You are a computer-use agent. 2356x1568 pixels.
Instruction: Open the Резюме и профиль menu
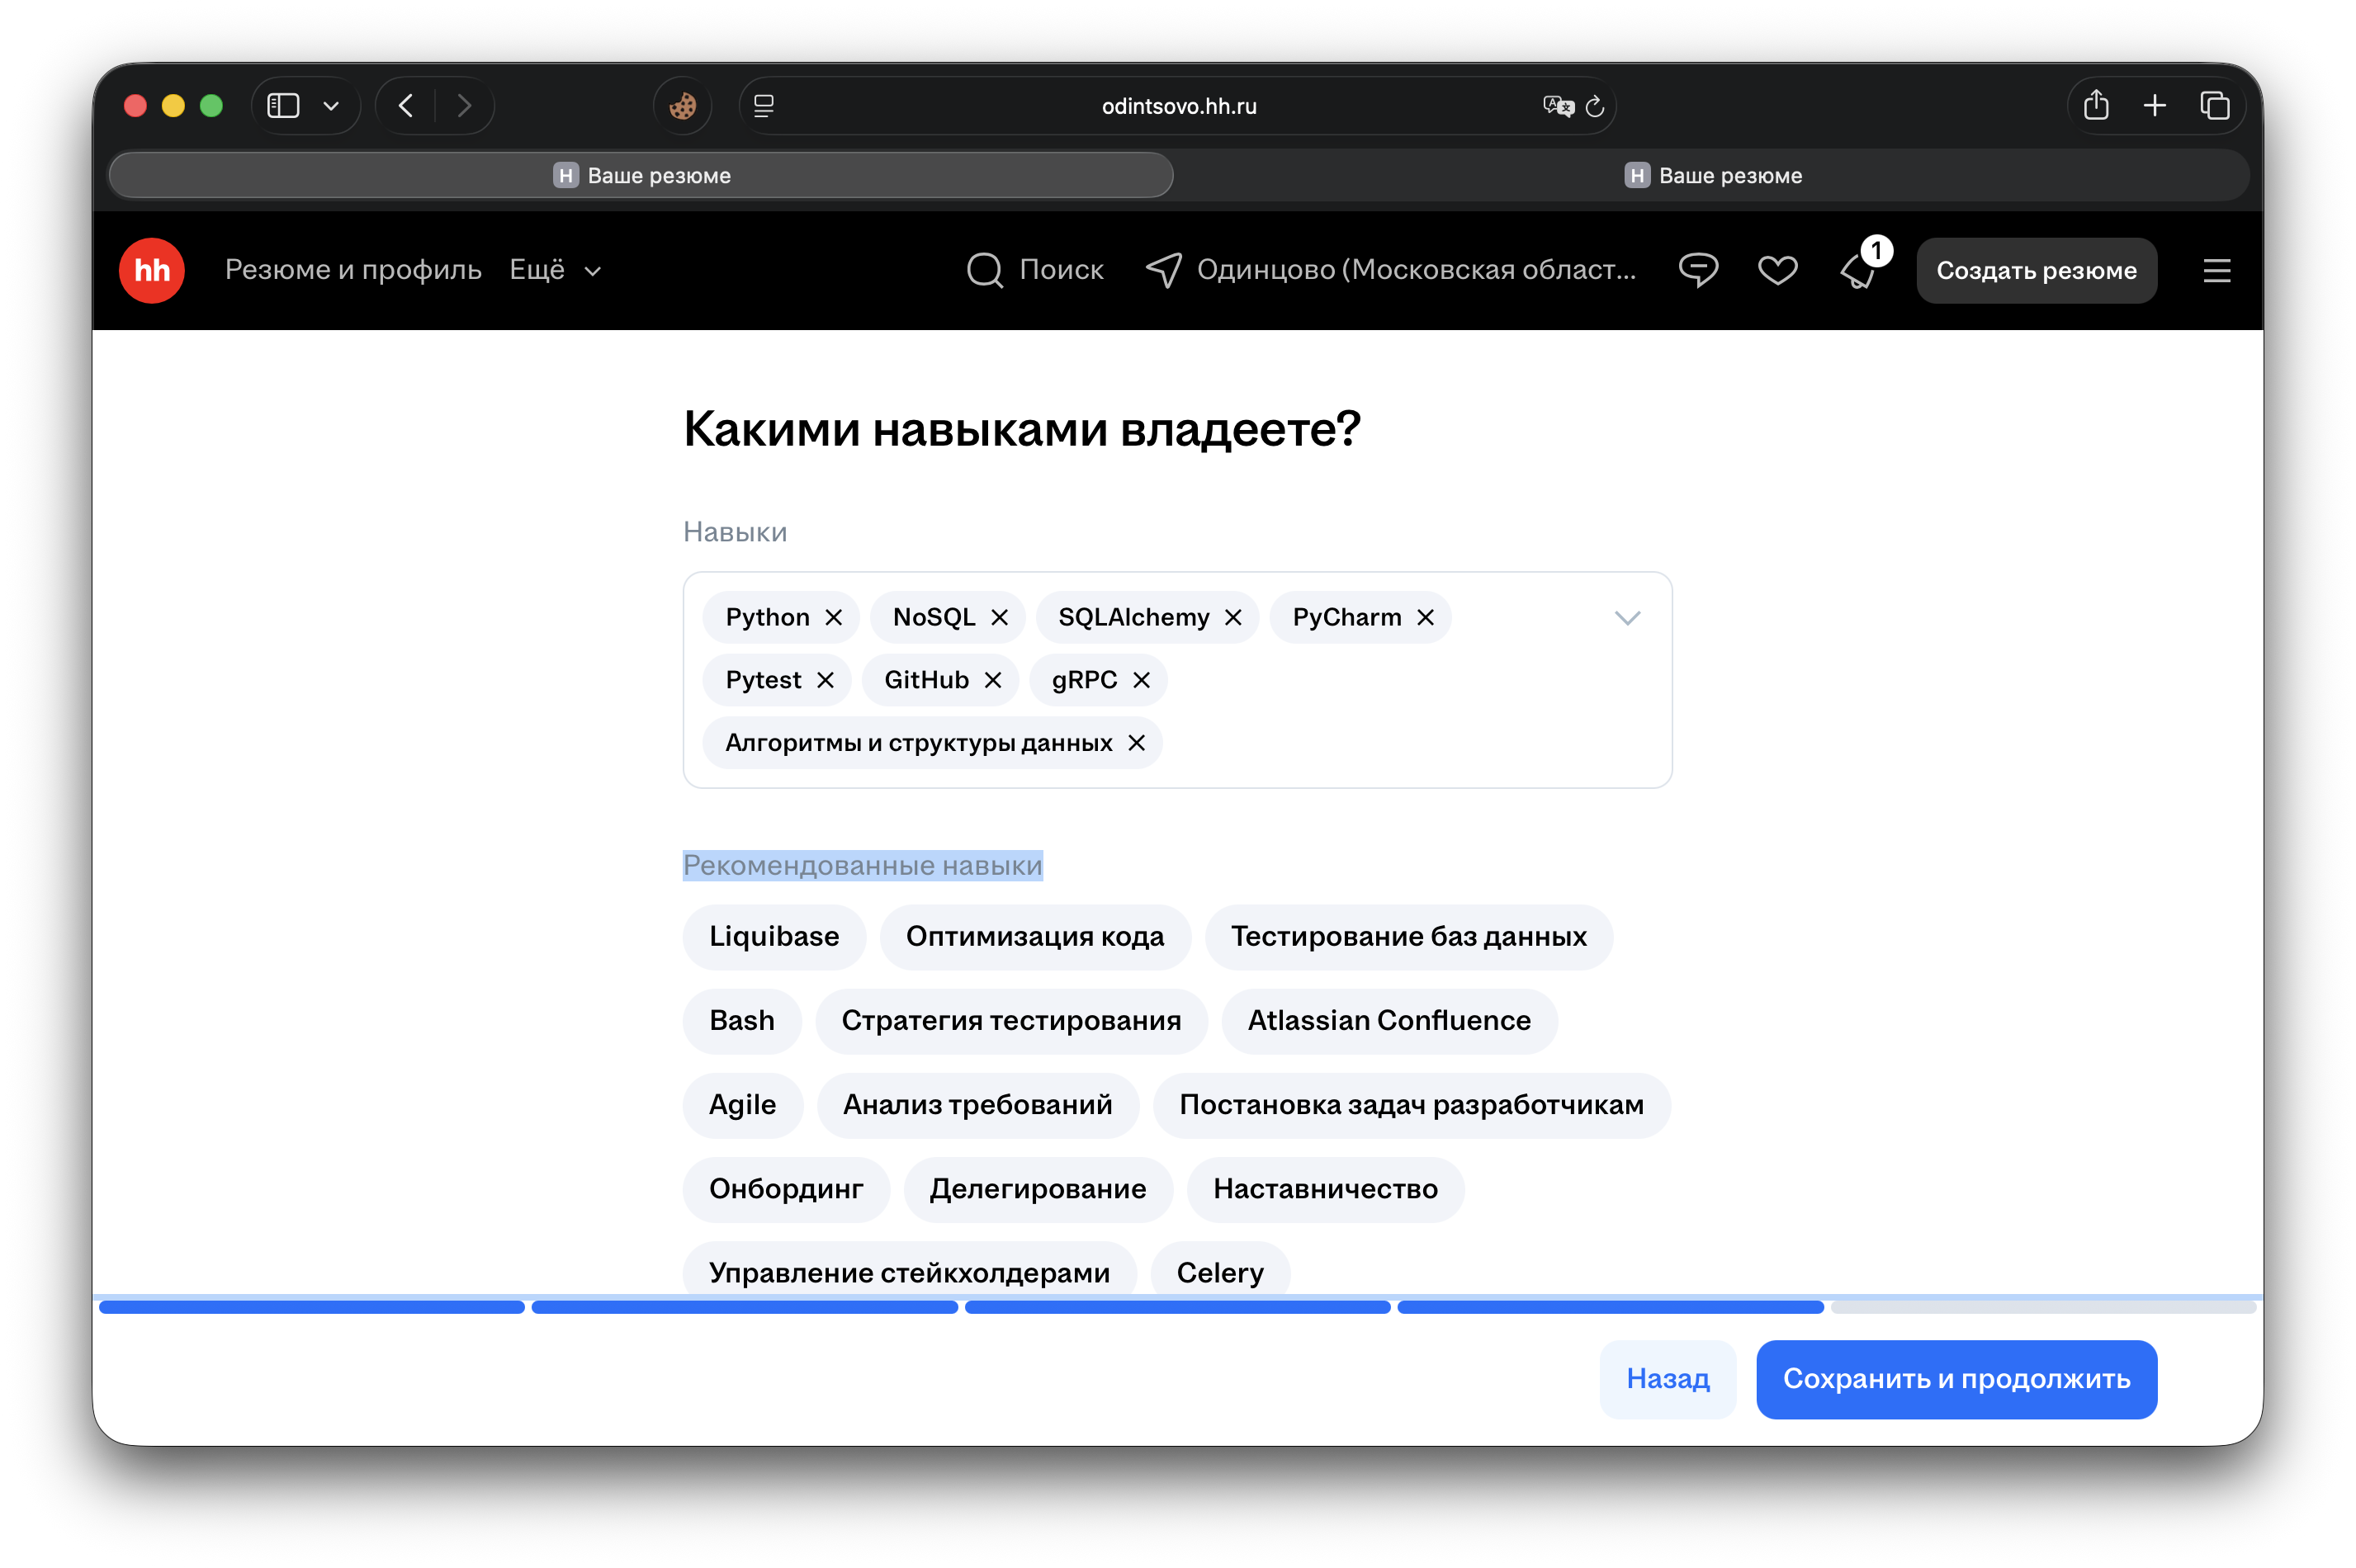(353, 270)
